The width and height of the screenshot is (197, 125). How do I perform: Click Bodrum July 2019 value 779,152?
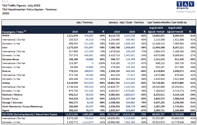coord(73,71)
